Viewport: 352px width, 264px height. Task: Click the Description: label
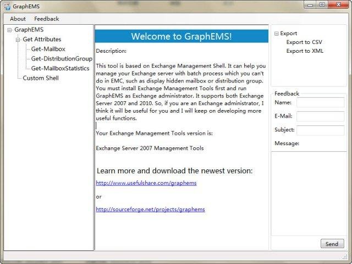[111, 51]
